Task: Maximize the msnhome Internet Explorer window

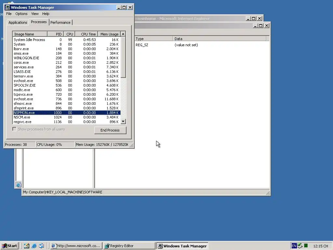Action: 254,19
